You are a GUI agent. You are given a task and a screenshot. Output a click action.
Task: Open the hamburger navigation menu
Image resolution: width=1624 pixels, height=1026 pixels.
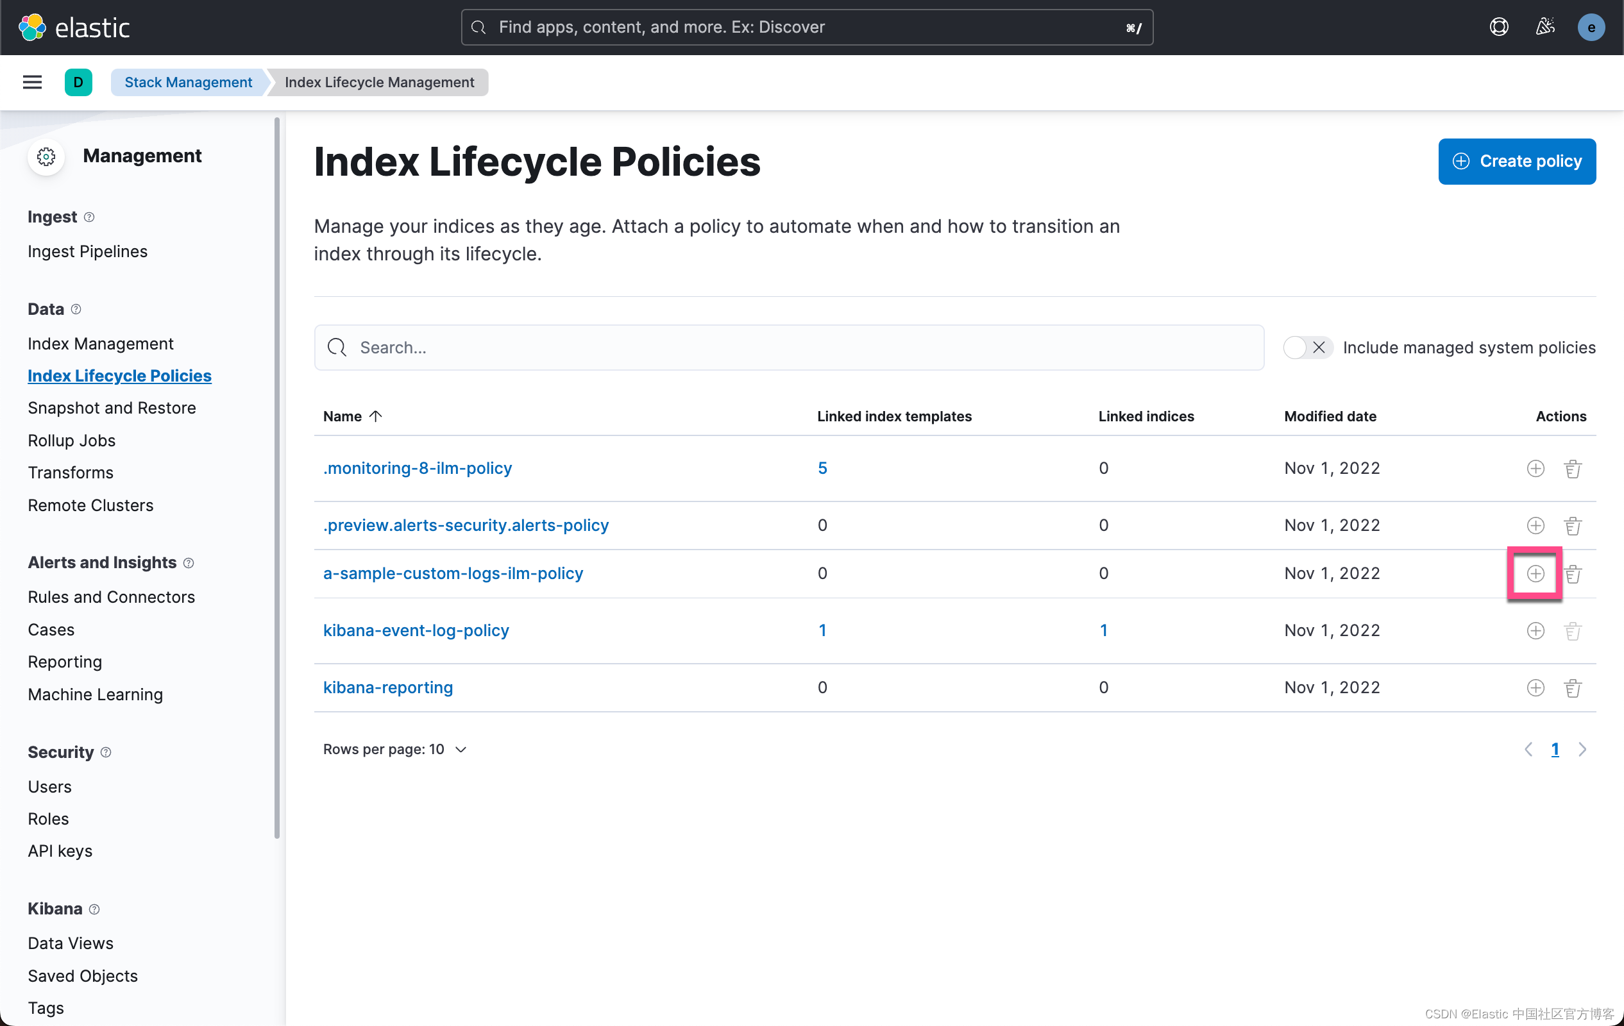point(32,82)
